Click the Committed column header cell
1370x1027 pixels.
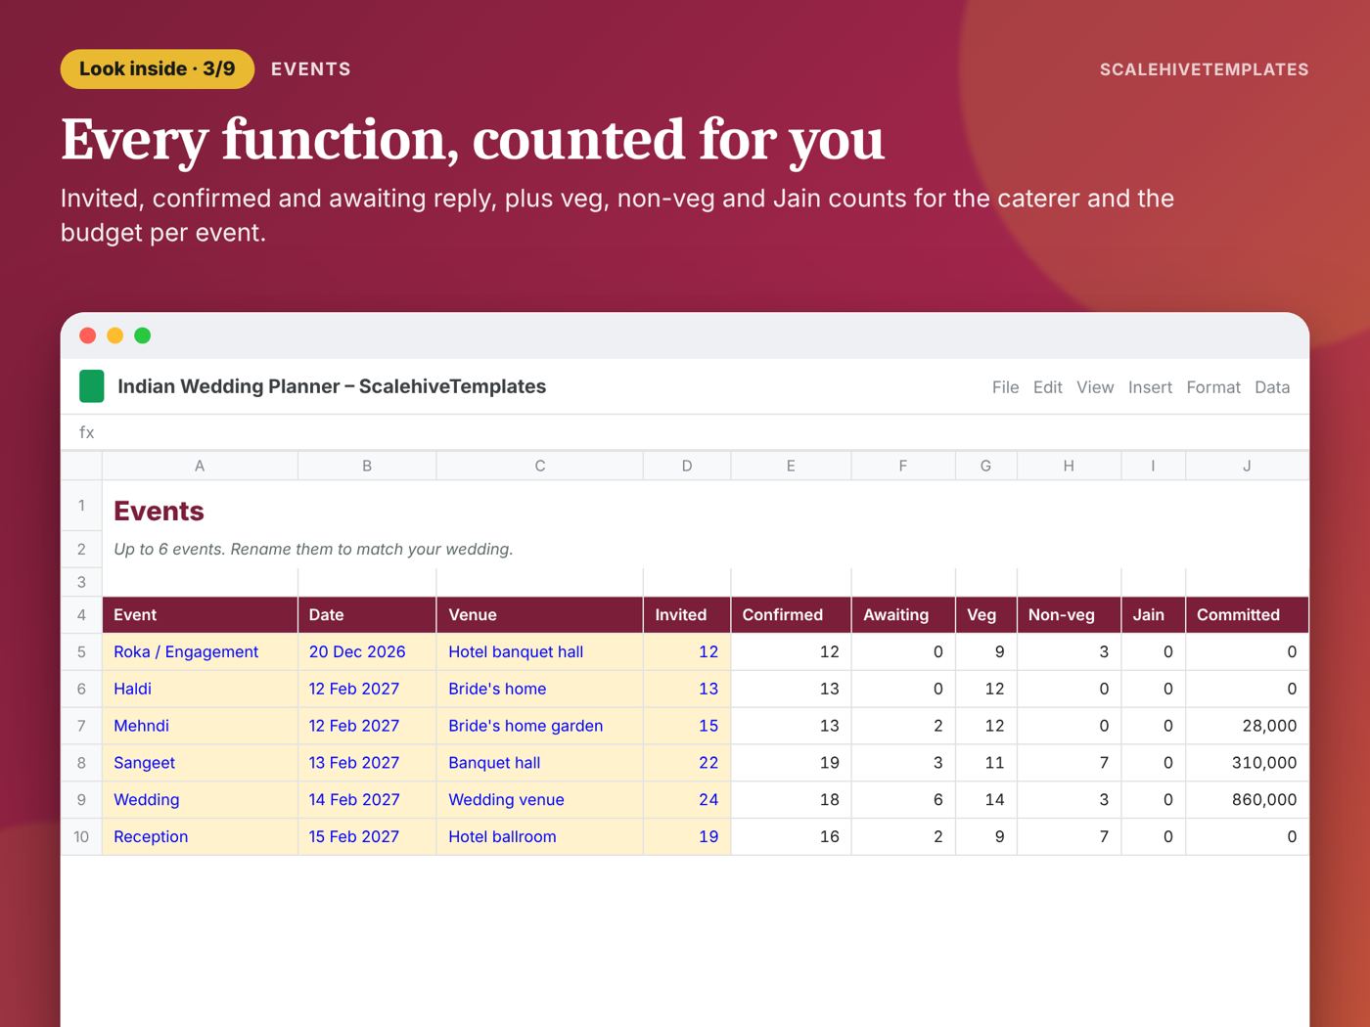[1247, 615]
